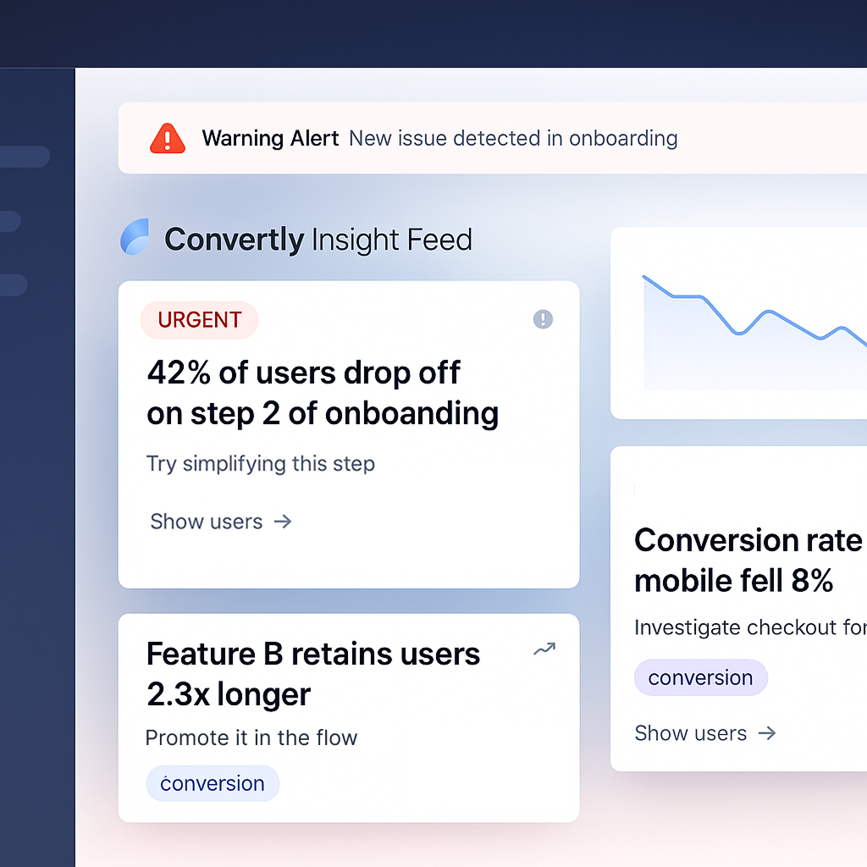Click the Convertly Insight Feed heading

click(x=318, y=240)
